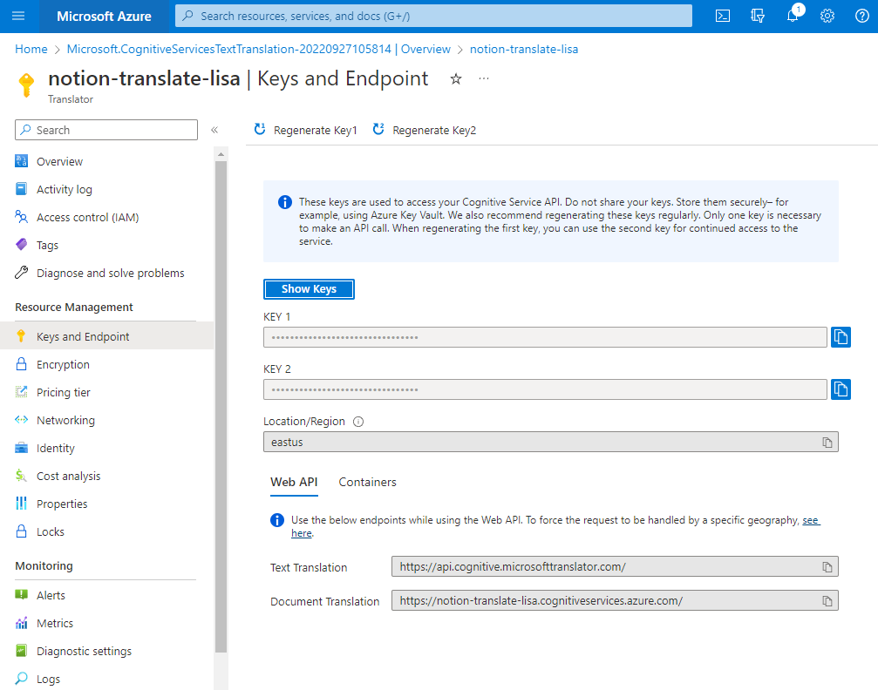Click Regenerate Key2

pos(425,130)
